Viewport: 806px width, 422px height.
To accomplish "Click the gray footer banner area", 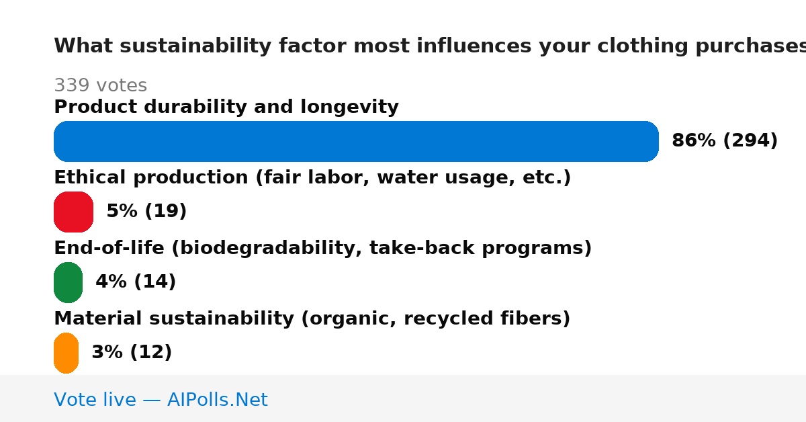I will tap(403, 398).
